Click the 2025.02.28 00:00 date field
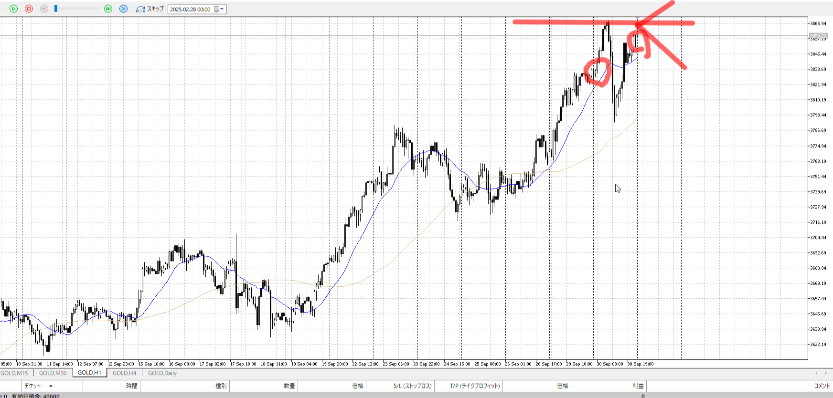 pyautogui.click(x=190, y=9)
